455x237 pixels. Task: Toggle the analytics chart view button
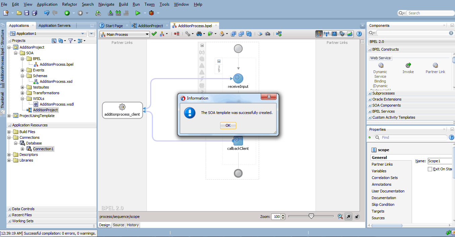(350, 34)
